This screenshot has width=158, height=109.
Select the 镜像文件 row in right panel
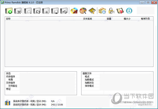click(x=117, y=73)
